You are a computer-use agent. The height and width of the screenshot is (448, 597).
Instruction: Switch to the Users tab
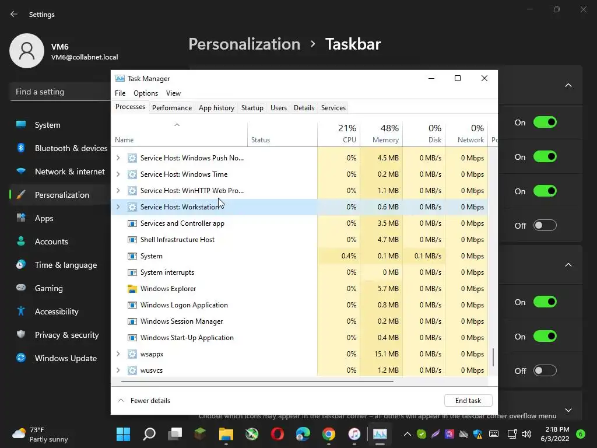[279, 108]
